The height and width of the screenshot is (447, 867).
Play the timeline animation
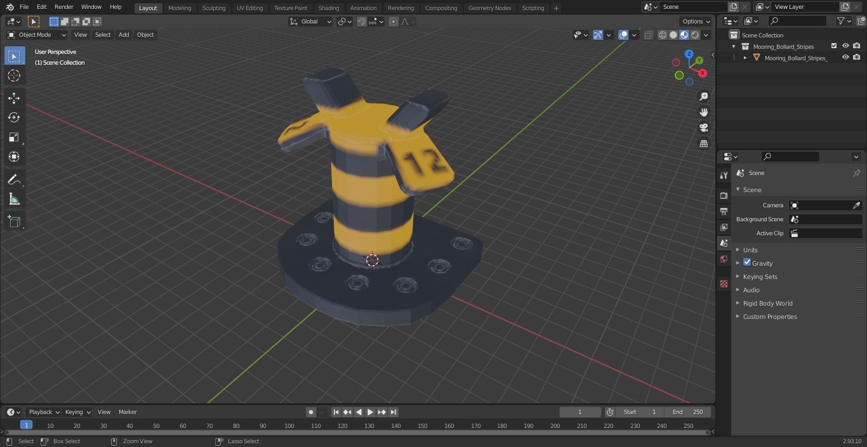point(370,412)
